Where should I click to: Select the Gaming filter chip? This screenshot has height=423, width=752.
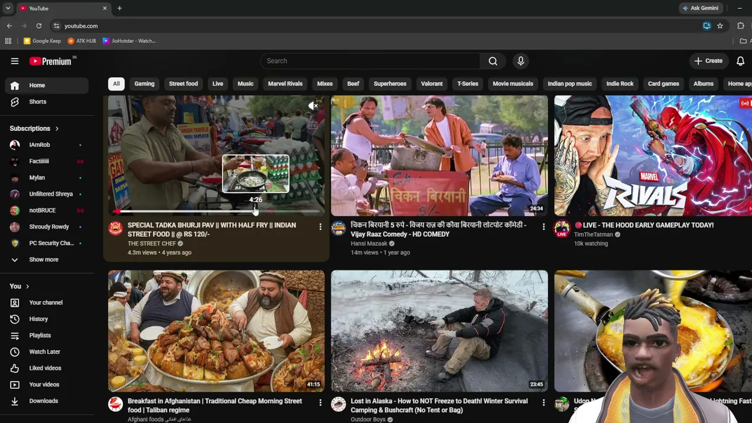click(145, 83)
